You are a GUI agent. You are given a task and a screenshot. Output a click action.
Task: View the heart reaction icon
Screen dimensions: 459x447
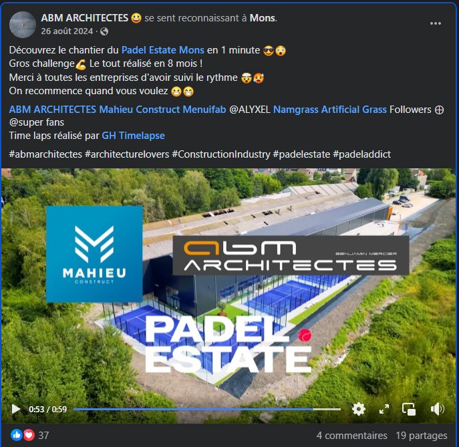pyautogui.click(x=29, y=435)
